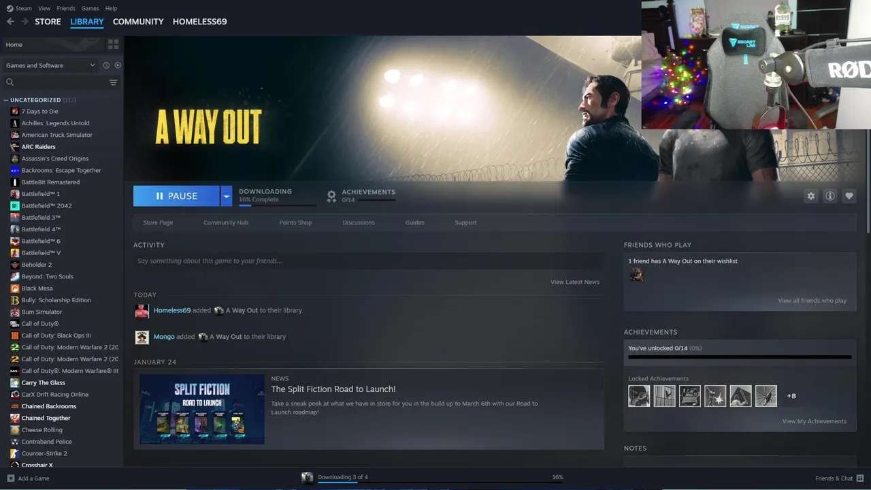
Task: Open the Friends menu
Action: (x=66, y=8)
